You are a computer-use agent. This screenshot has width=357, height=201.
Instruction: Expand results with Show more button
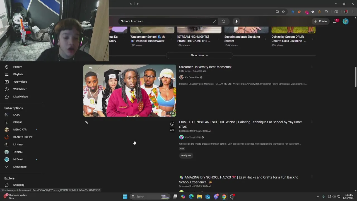tap(199, 55)
